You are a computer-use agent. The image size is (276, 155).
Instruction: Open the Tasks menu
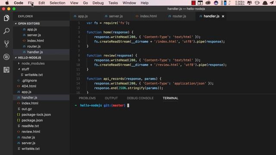point(113,3)
